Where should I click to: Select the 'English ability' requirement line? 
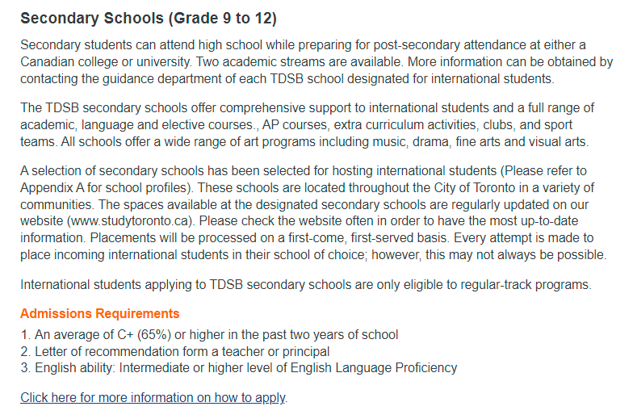pos(239,368)
